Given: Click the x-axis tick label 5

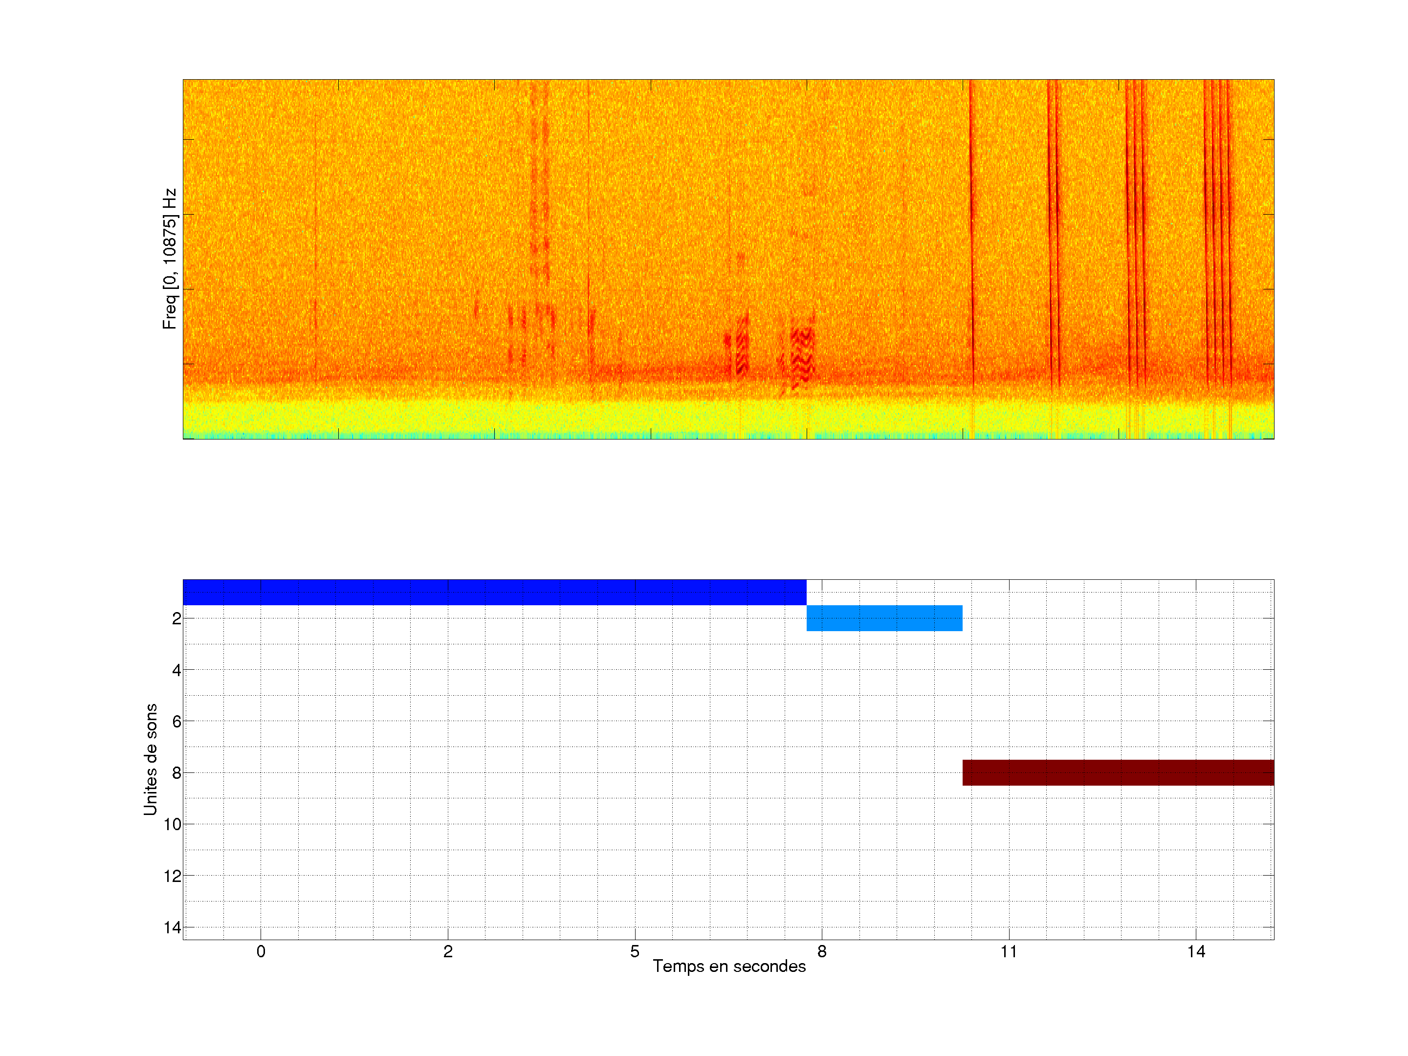Looking at the screenshot, I should pyautogui.click(x=635, y=951).
